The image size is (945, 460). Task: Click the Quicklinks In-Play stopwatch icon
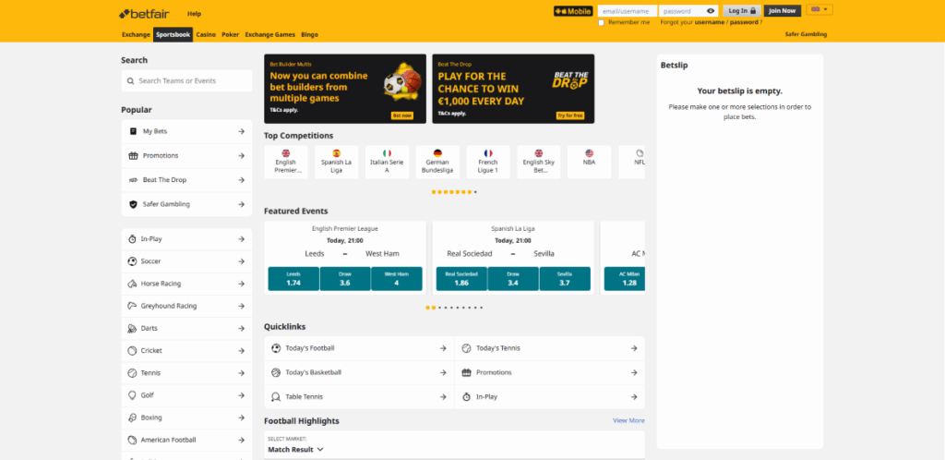(x=466, y=397)
